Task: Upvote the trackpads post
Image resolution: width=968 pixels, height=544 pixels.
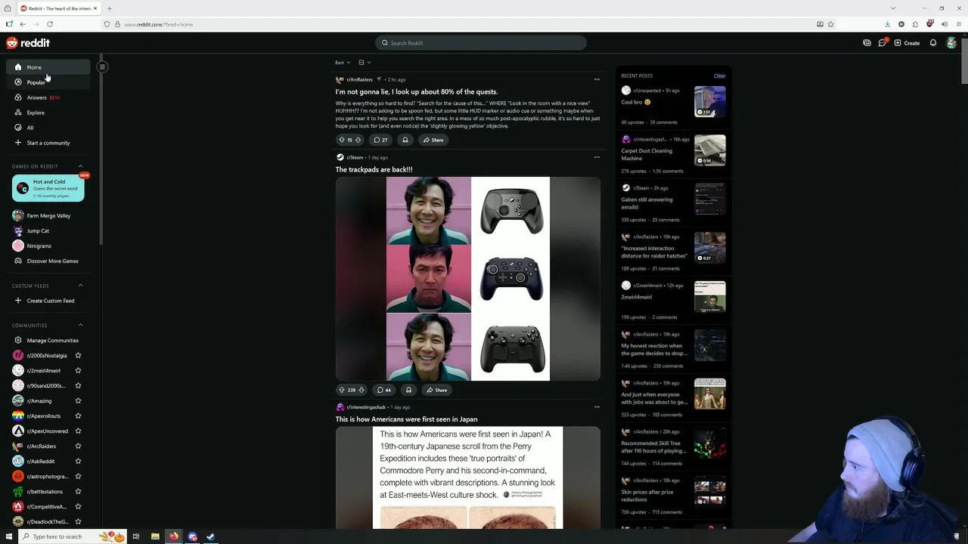Action: click(x=341, y=390)
